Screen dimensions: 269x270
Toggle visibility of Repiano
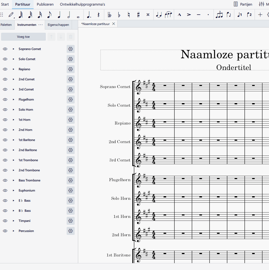click(5, 69)
